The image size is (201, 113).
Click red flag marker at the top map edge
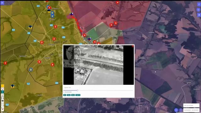click(x=117, y=3)
